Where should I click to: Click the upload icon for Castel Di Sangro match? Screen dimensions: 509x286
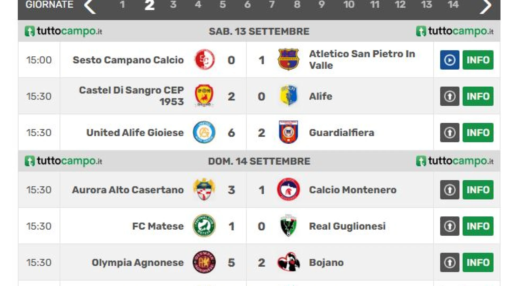pyautogui.click(x=450, y=96)
